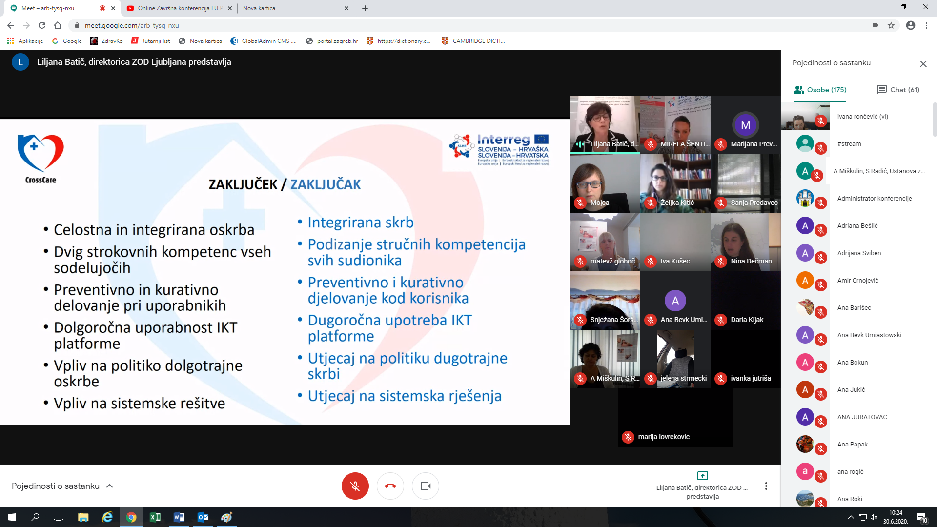Click the camera permission icon in address bar
The width and height of the screenshot is (937, 527).
[875, 25]
